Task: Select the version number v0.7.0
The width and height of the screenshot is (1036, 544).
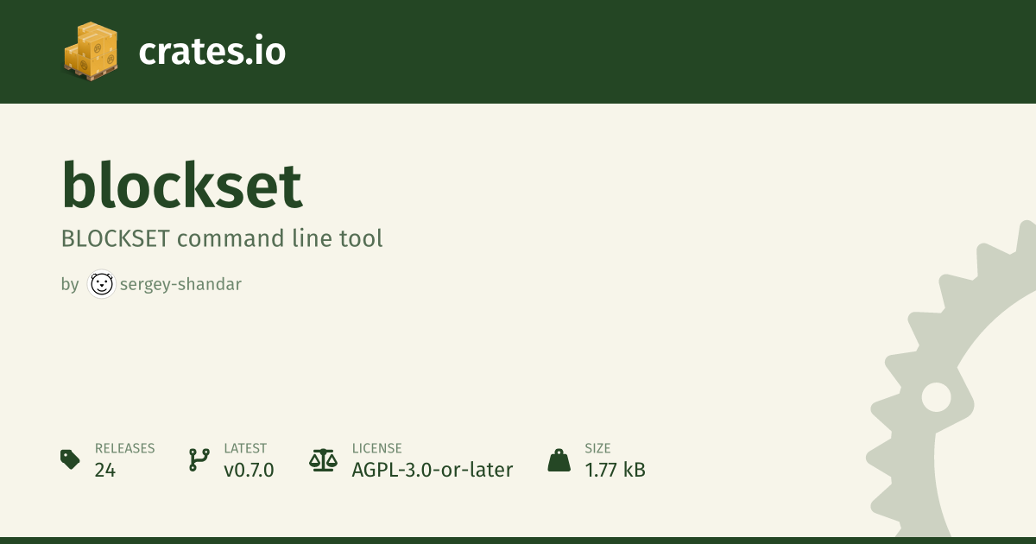Action: coord(249,470)
